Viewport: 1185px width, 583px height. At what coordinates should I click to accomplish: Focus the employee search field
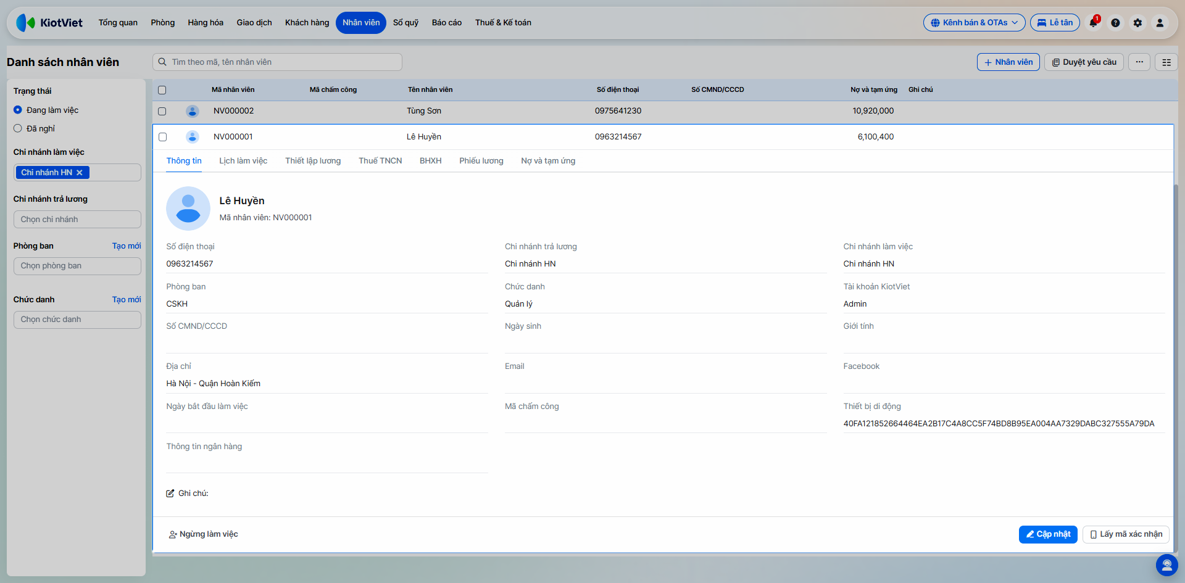click(277, 62)
